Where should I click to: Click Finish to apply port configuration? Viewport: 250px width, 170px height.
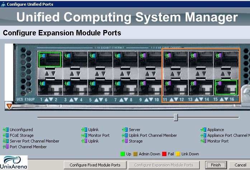coord(216,165)
